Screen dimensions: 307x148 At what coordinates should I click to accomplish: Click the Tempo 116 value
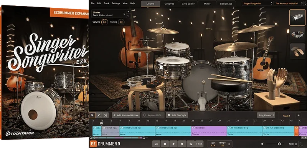click(x=222, y=144)
